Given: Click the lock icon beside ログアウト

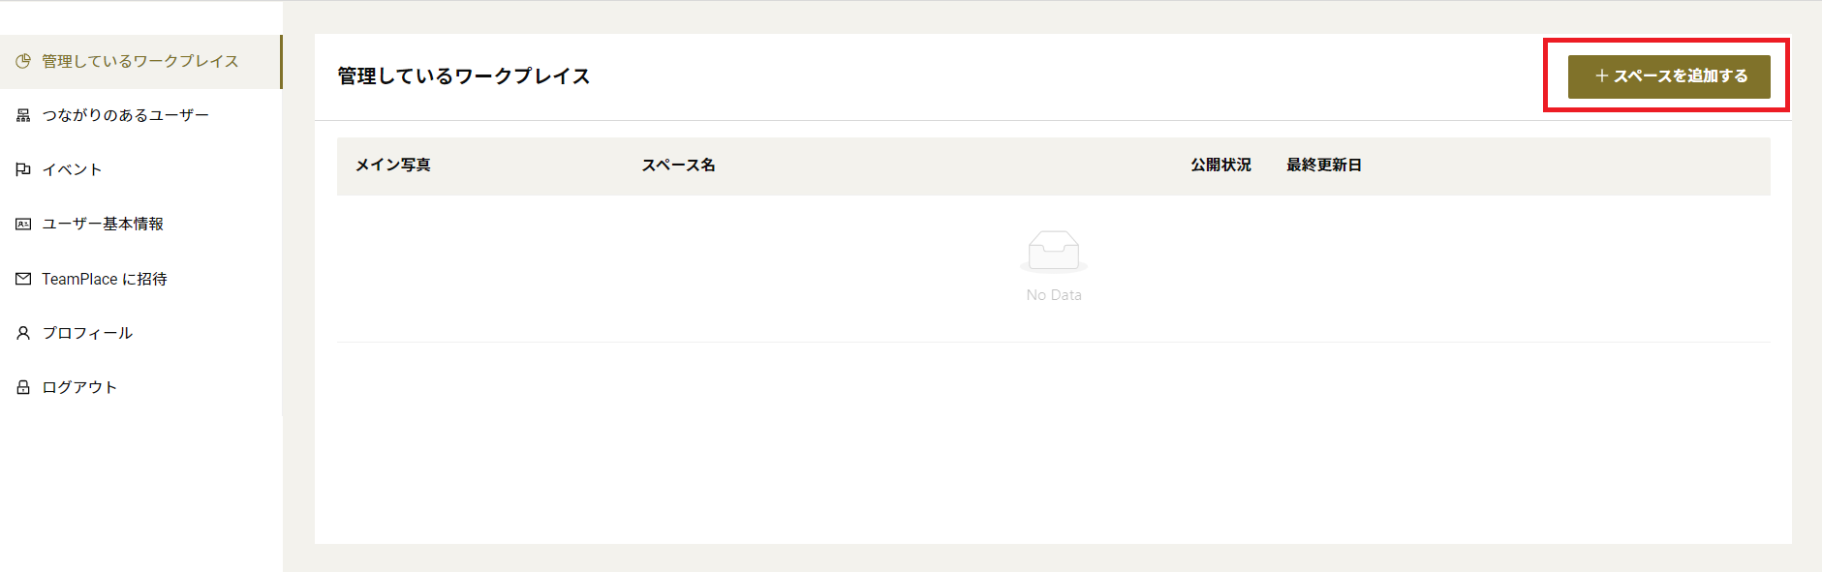Looking at the screenshot, I should (x=23, y=387).
